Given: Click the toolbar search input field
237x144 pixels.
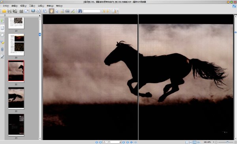Looking at the screenshot, I should (92, 11).
